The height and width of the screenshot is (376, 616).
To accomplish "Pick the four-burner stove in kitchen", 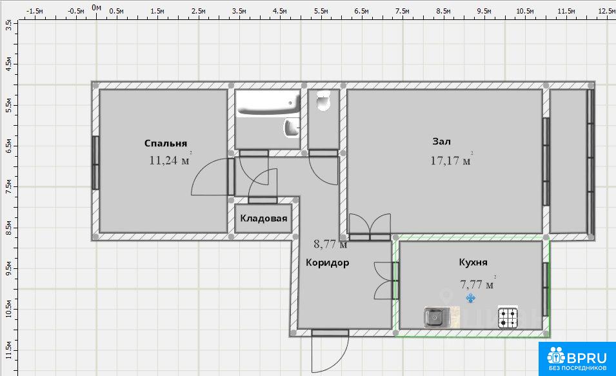I will (x=507, y=317).
